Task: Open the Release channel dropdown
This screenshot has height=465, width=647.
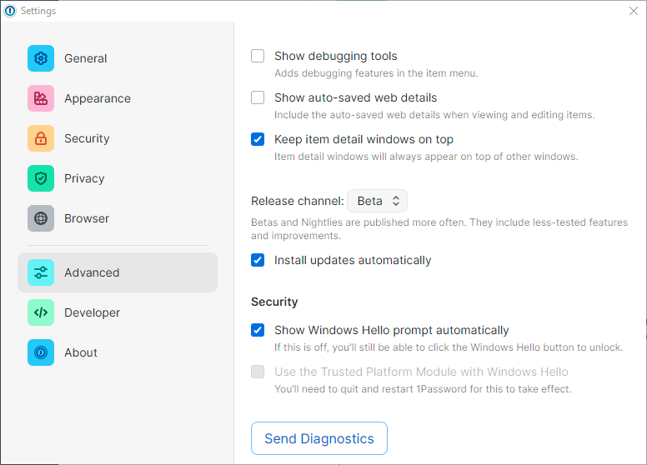Action: 377,201
